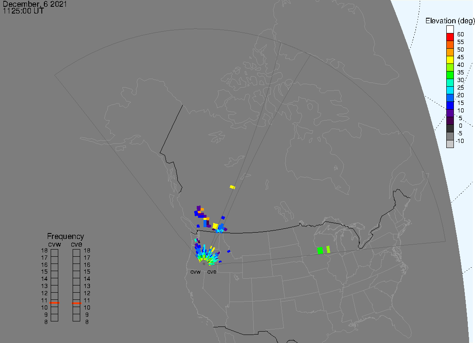
Task: Click the bottom cell of the cve frequency bar
Action: 77,318
